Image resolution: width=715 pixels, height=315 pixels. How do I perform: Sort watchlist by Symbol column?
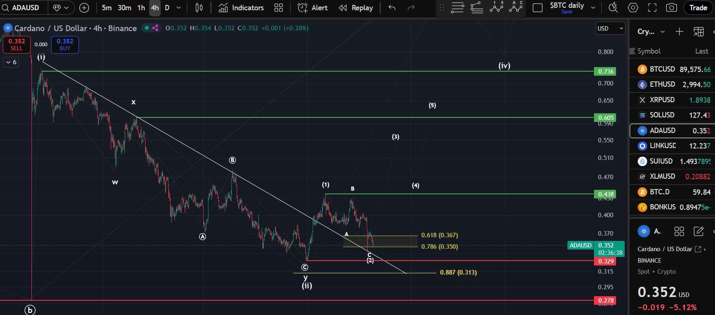click(649, 51)
